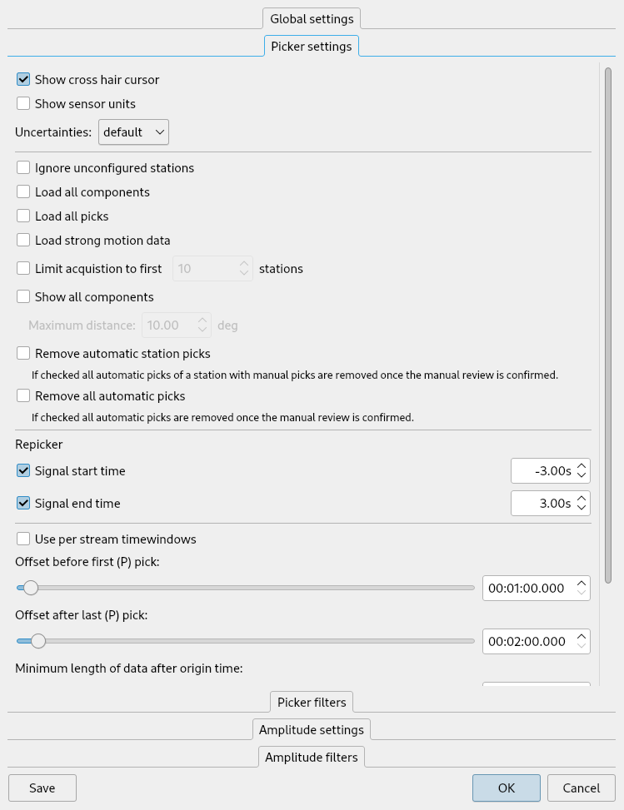Open the Uncertainties dropdown

point(134,132)
